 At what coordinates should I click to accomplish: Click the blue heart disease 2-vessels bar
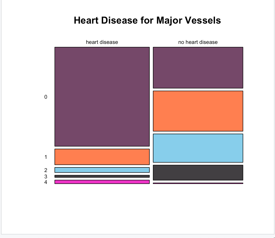pos(102,170)
